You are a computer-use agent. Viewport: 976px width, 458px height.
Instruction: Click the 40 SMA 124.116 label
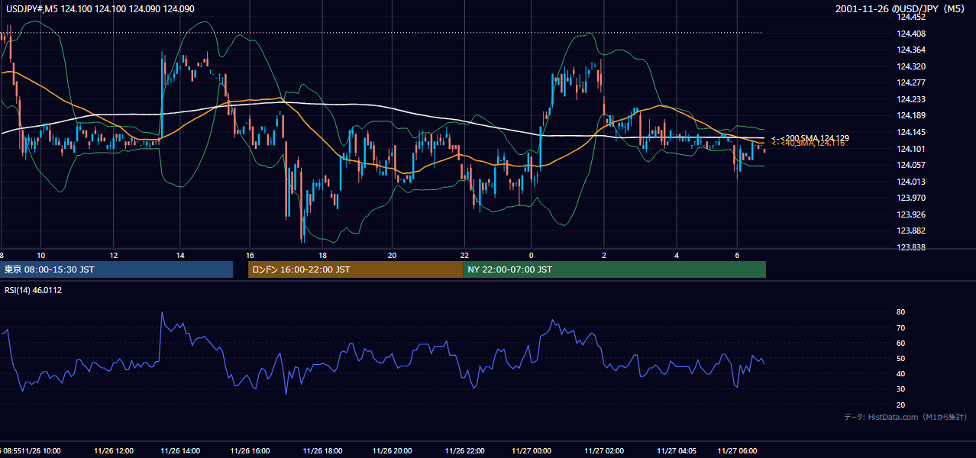[808, 144]
